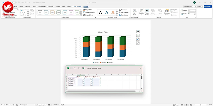The image size is (213, 106).
Task: Click the user account avatar
Action: click(194, 2)
